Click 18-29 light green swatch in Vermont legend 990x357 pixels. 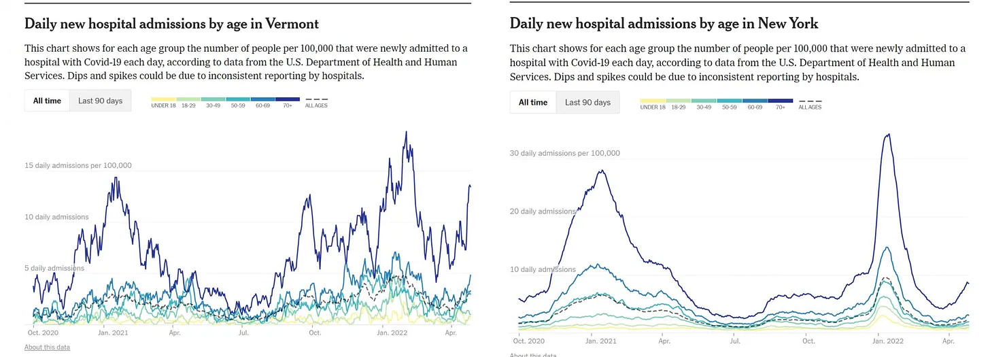[188, 100]
